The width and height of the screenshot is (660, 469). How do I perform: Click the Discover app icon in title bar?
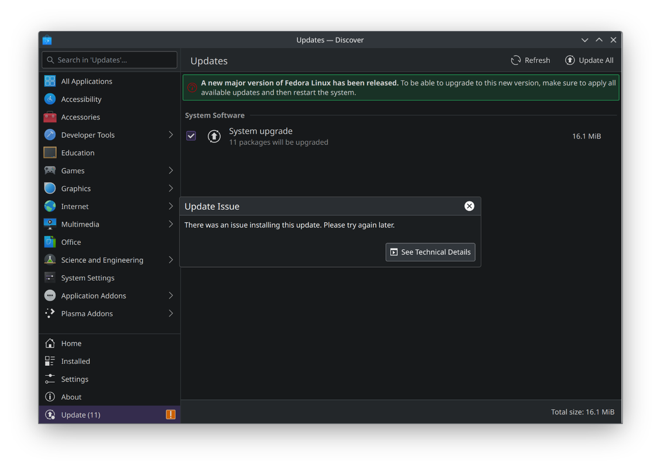click(x=47, y=40)
